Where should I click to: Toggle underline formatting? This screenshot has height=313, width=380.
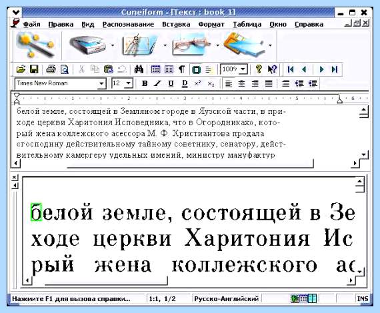tap(171, 83)
